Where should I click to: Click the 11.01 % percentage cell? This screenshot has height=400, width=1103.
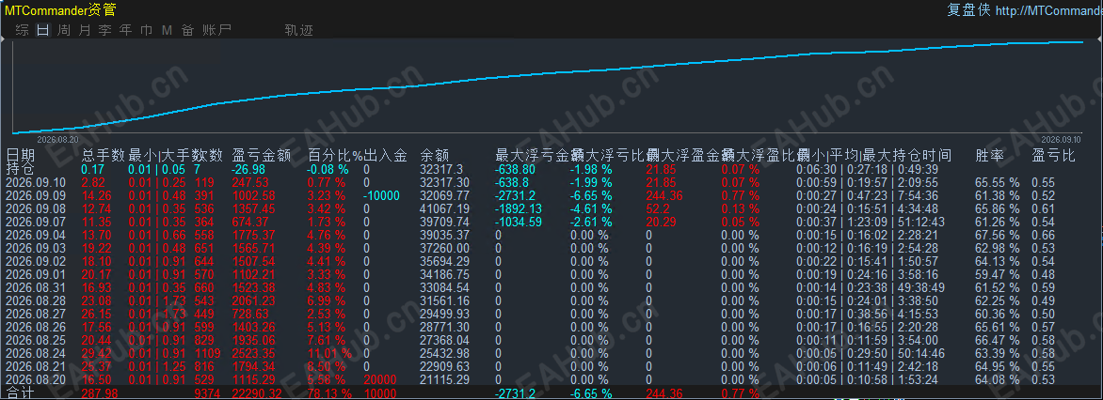[330, 354]
